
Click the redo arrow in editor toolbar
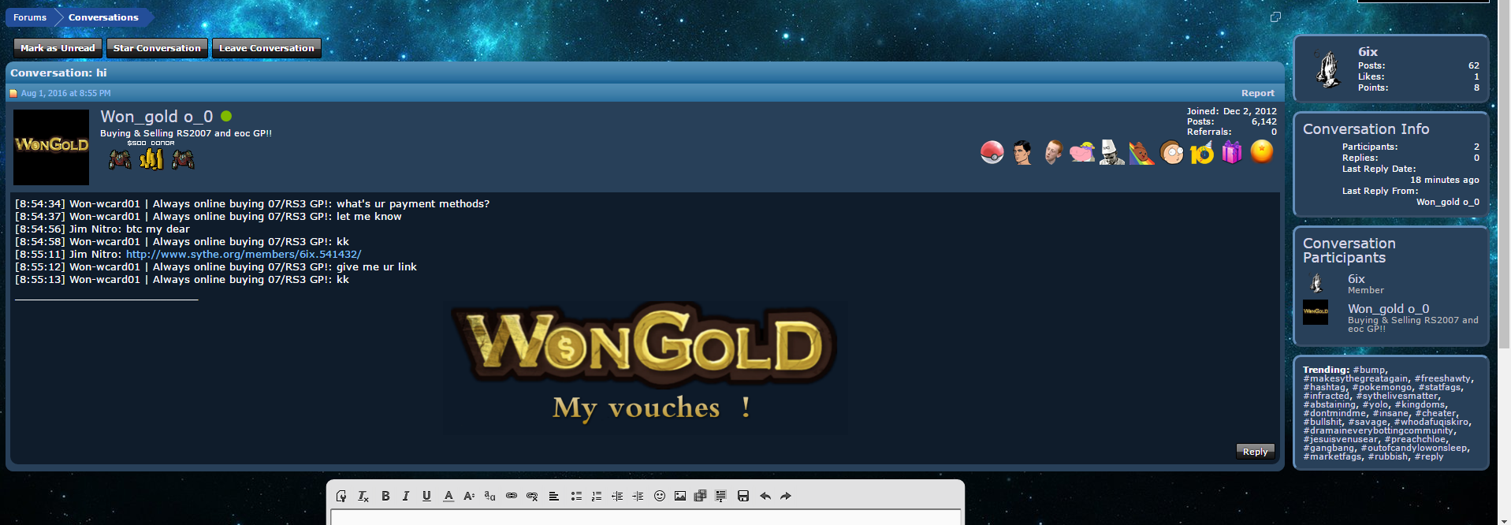point(785,496)
